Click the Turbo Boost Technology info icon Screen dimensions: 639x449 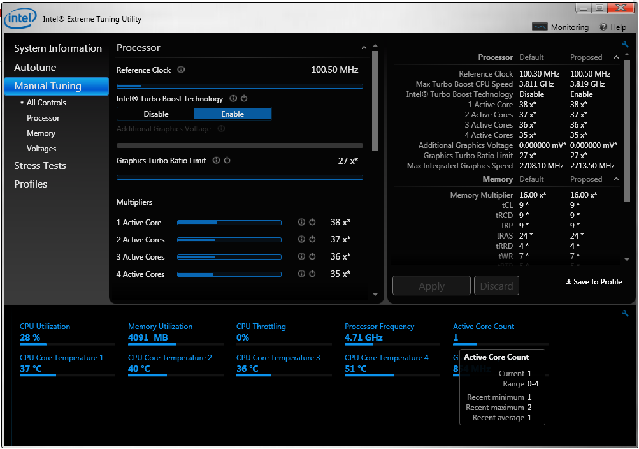[x=233, y=98]
